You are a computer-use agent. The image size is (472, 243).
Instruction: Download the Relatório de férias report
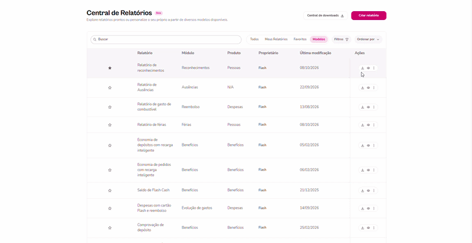(x=362, y=125)
